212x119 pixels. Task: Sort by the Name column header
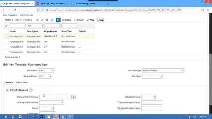click(13, 31)
